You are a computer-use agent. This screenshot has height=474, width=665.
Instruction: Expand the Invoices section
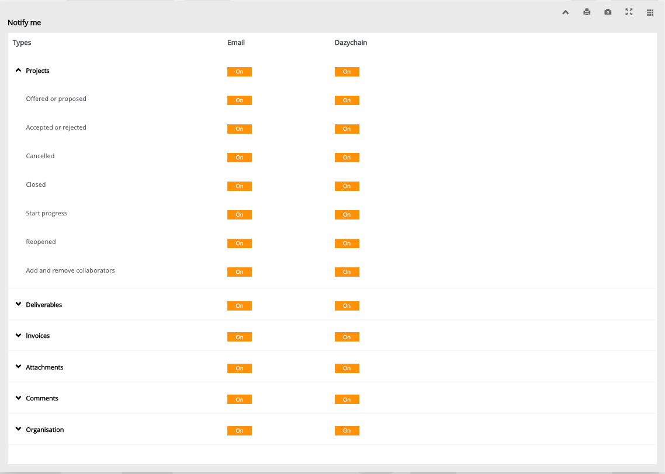[x=18, y=336]
